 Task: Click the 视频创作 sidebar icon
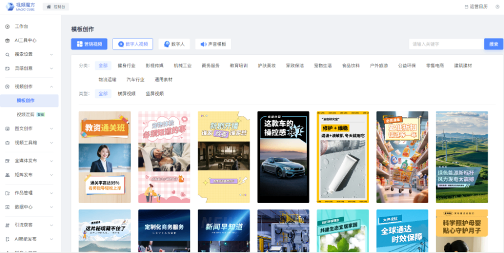(x=7, y=86)
